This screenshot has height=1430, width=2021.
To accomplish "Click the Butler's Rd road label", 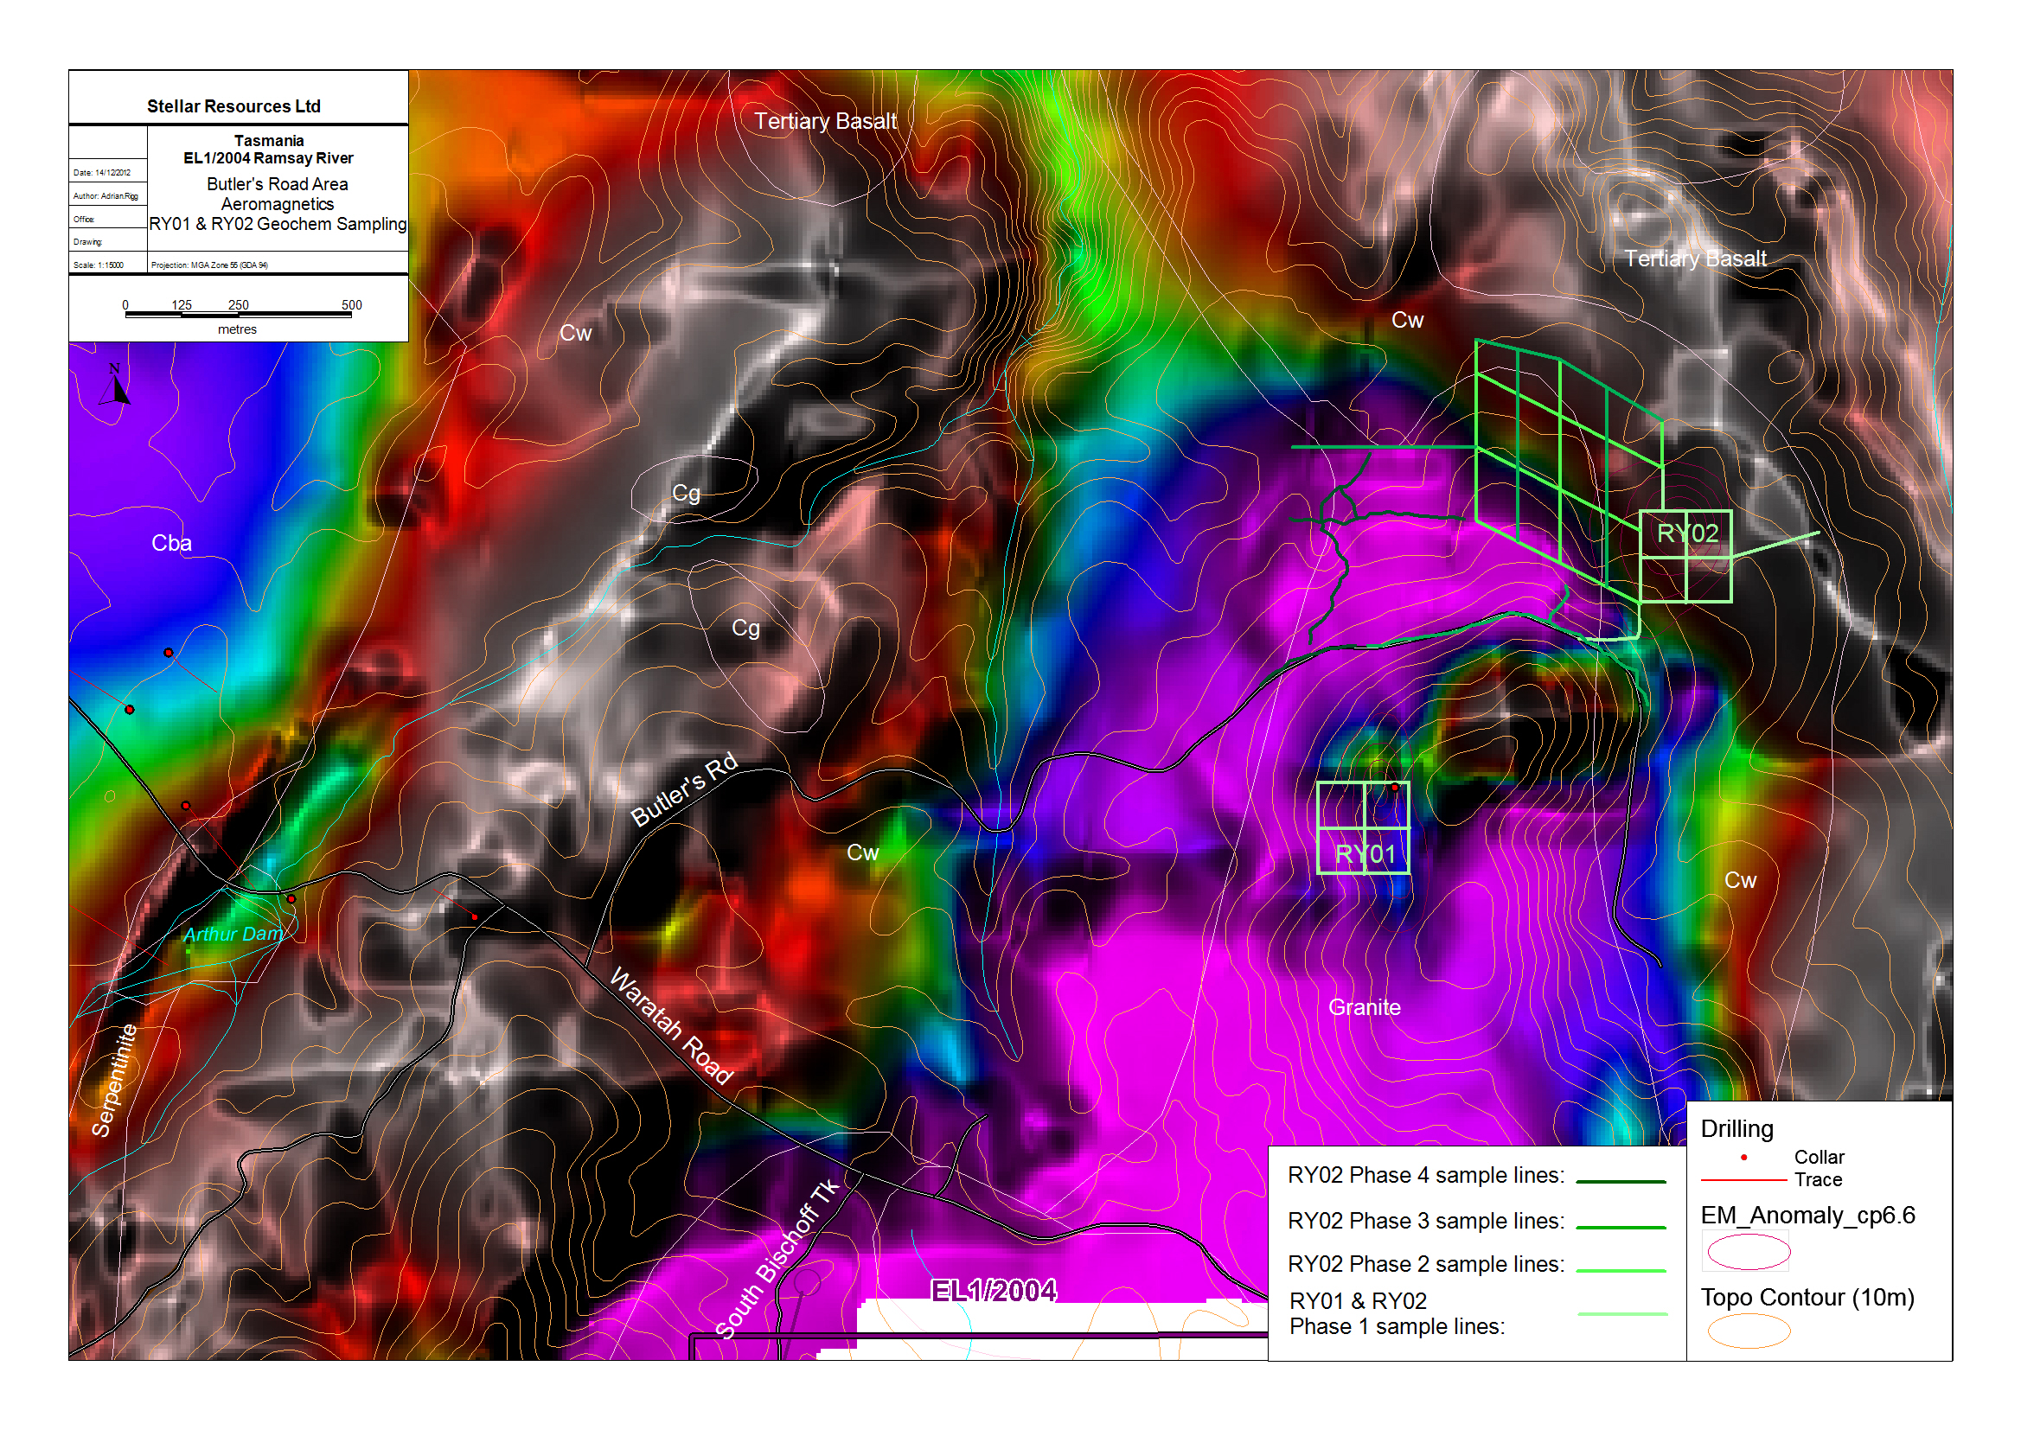I will 684,791.
